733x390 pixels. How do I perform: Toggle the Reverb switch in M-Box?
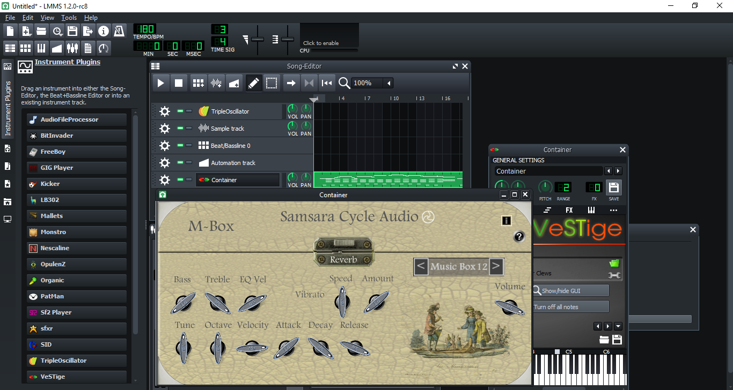[343, 244]
